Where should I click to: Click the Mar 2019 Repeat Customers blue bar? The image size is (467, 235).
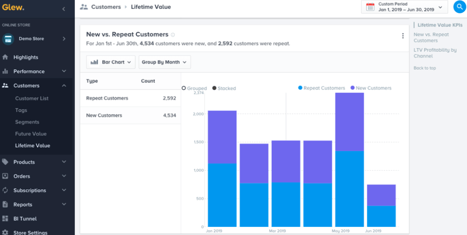286,205
